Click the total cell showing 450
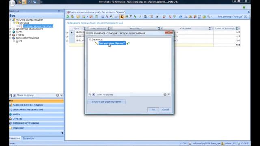 click(x=227, y=45)
